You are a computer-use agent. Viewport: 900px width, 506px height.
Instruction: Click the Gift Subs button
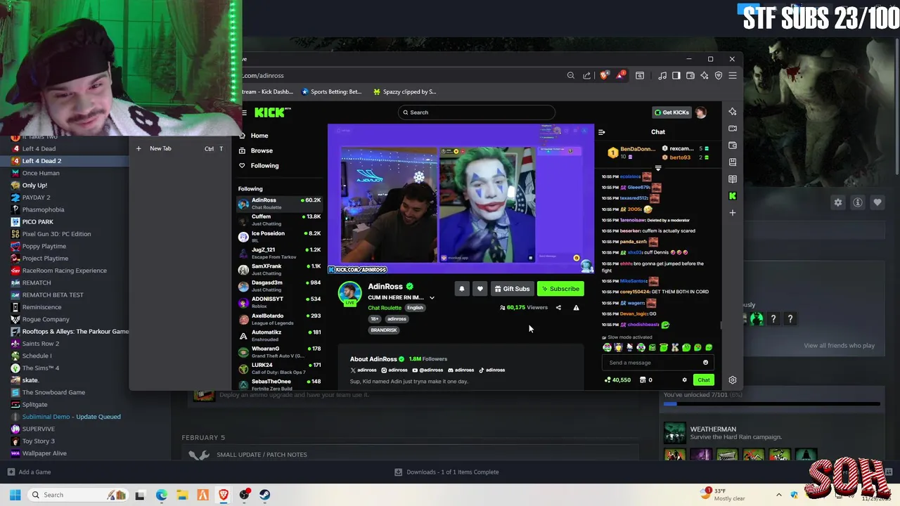coord(512,289)
